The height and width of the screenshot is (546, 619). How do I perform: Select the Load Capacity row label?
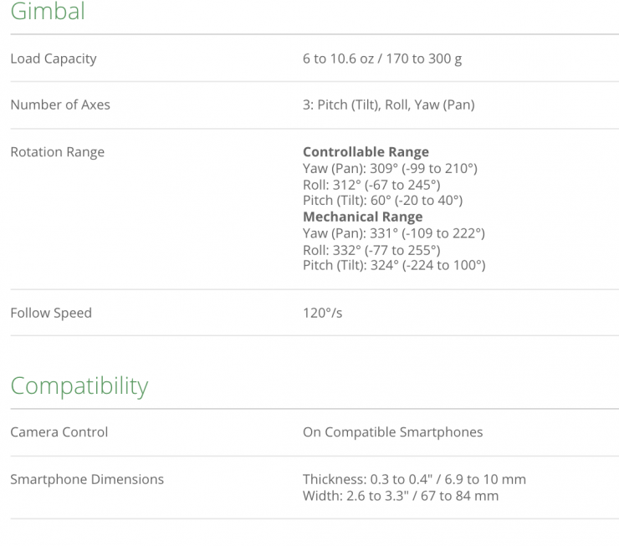coord(54,59)
